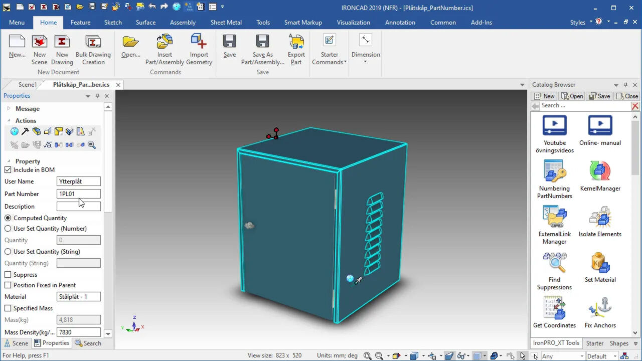
Task: Open the Scene1 document tab
Action: pos(28,85)
